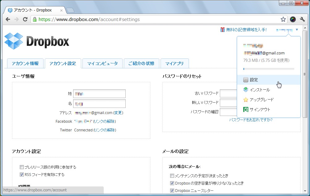Switch to アカウント情報 tab

click(x=25, y=63)
